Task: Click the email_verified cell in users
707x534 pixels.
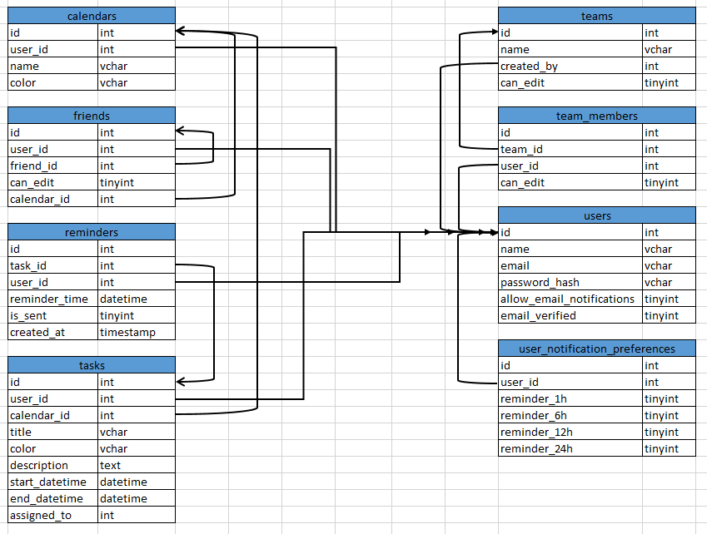Action: coord(570,315)
